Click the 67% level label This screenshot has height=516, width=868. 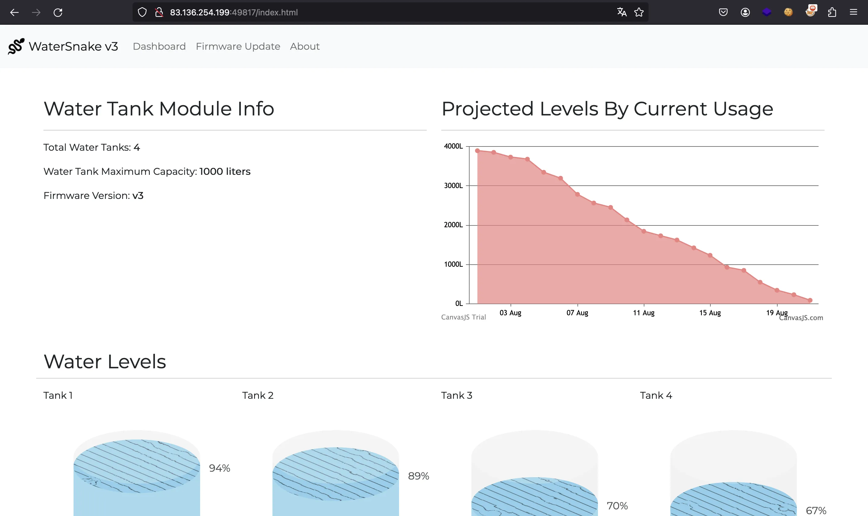point(816,511)
